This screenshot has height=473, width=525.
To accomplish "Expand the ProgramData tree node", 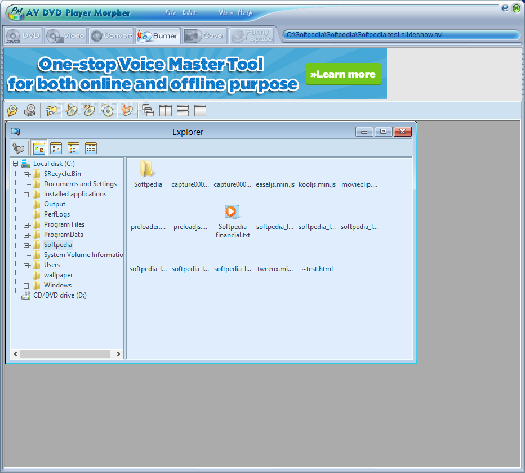I will tap(26, 235).
